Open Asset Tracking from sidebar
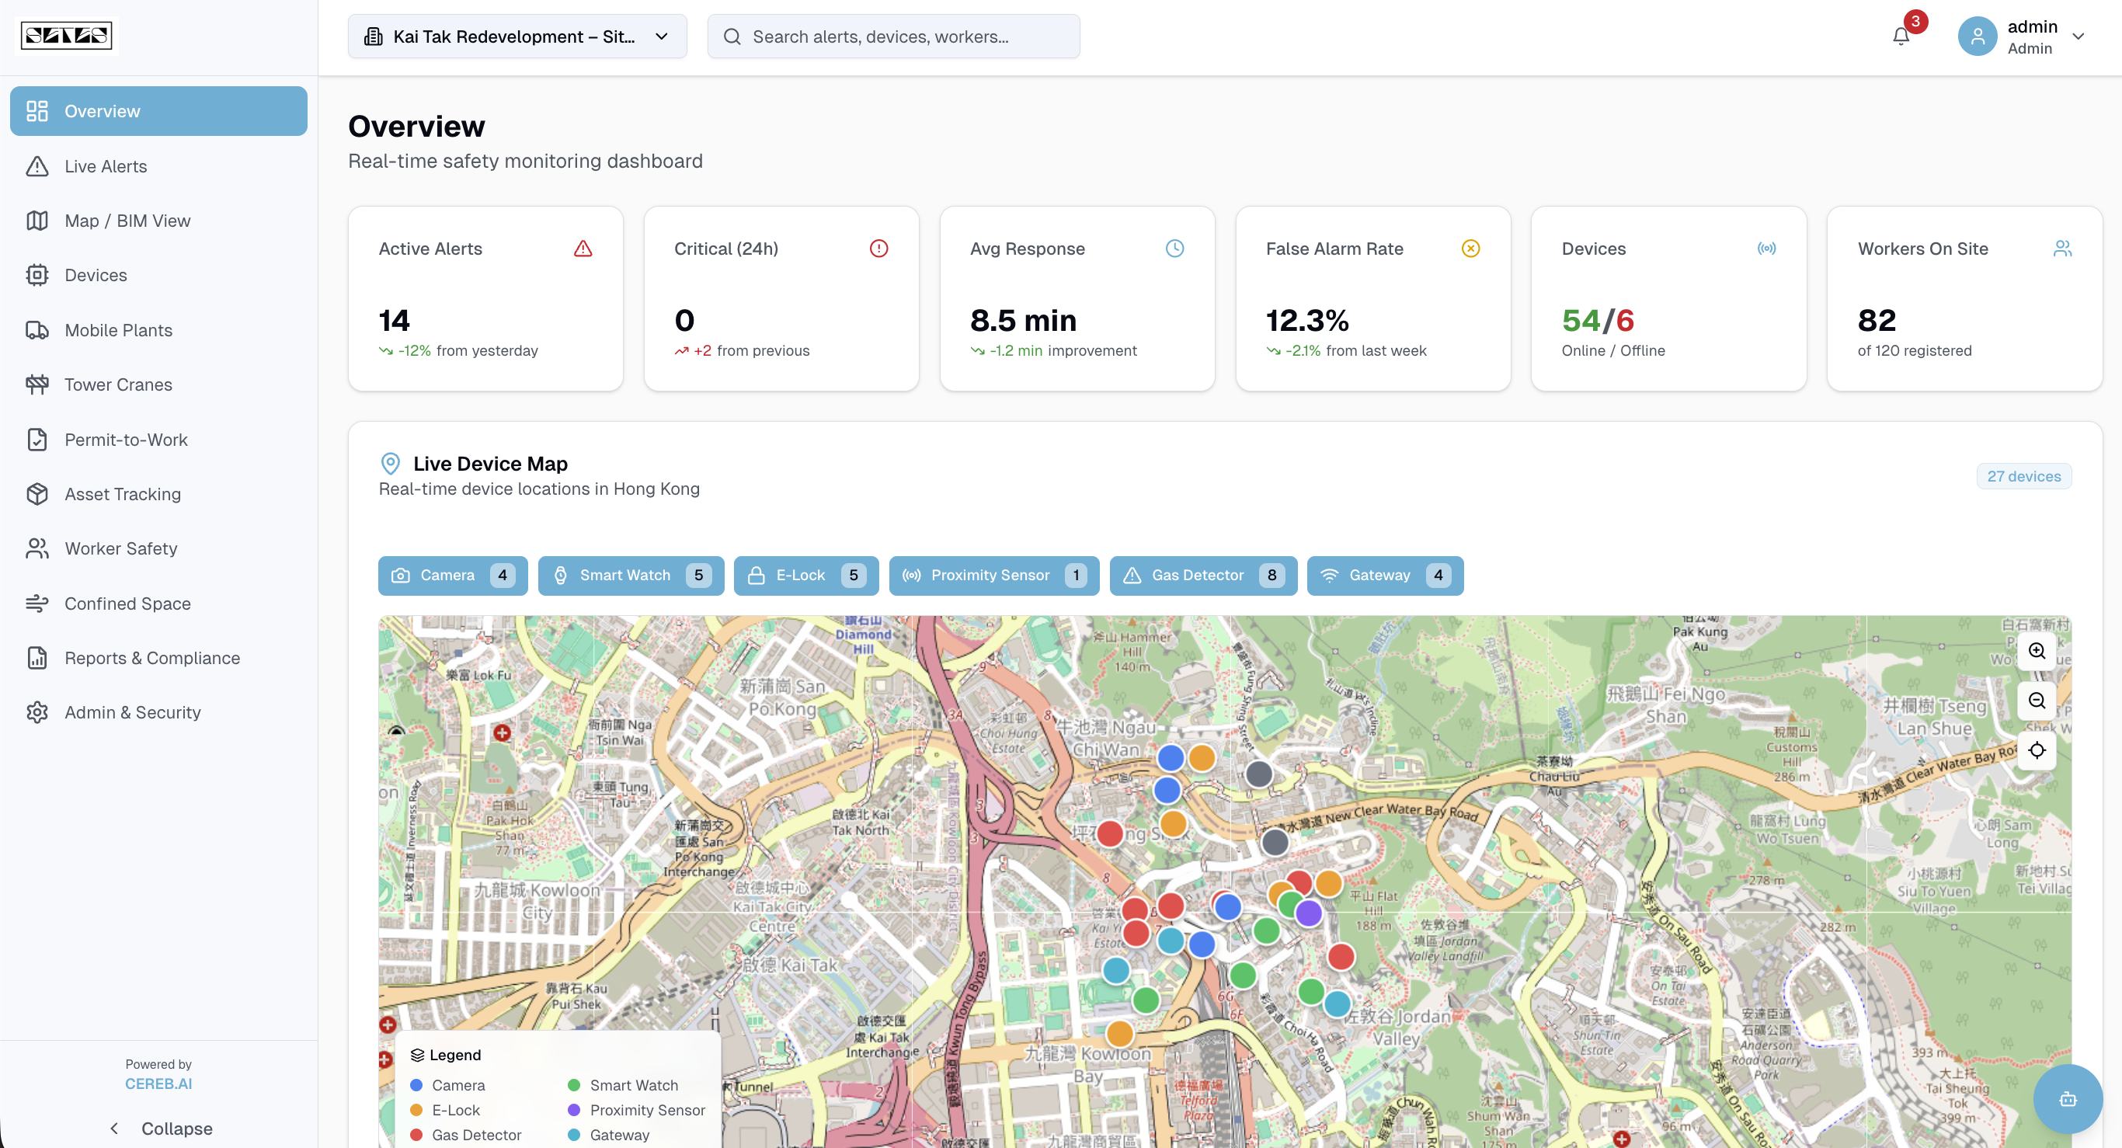The image size is (2122, 1148). [122, 493]
